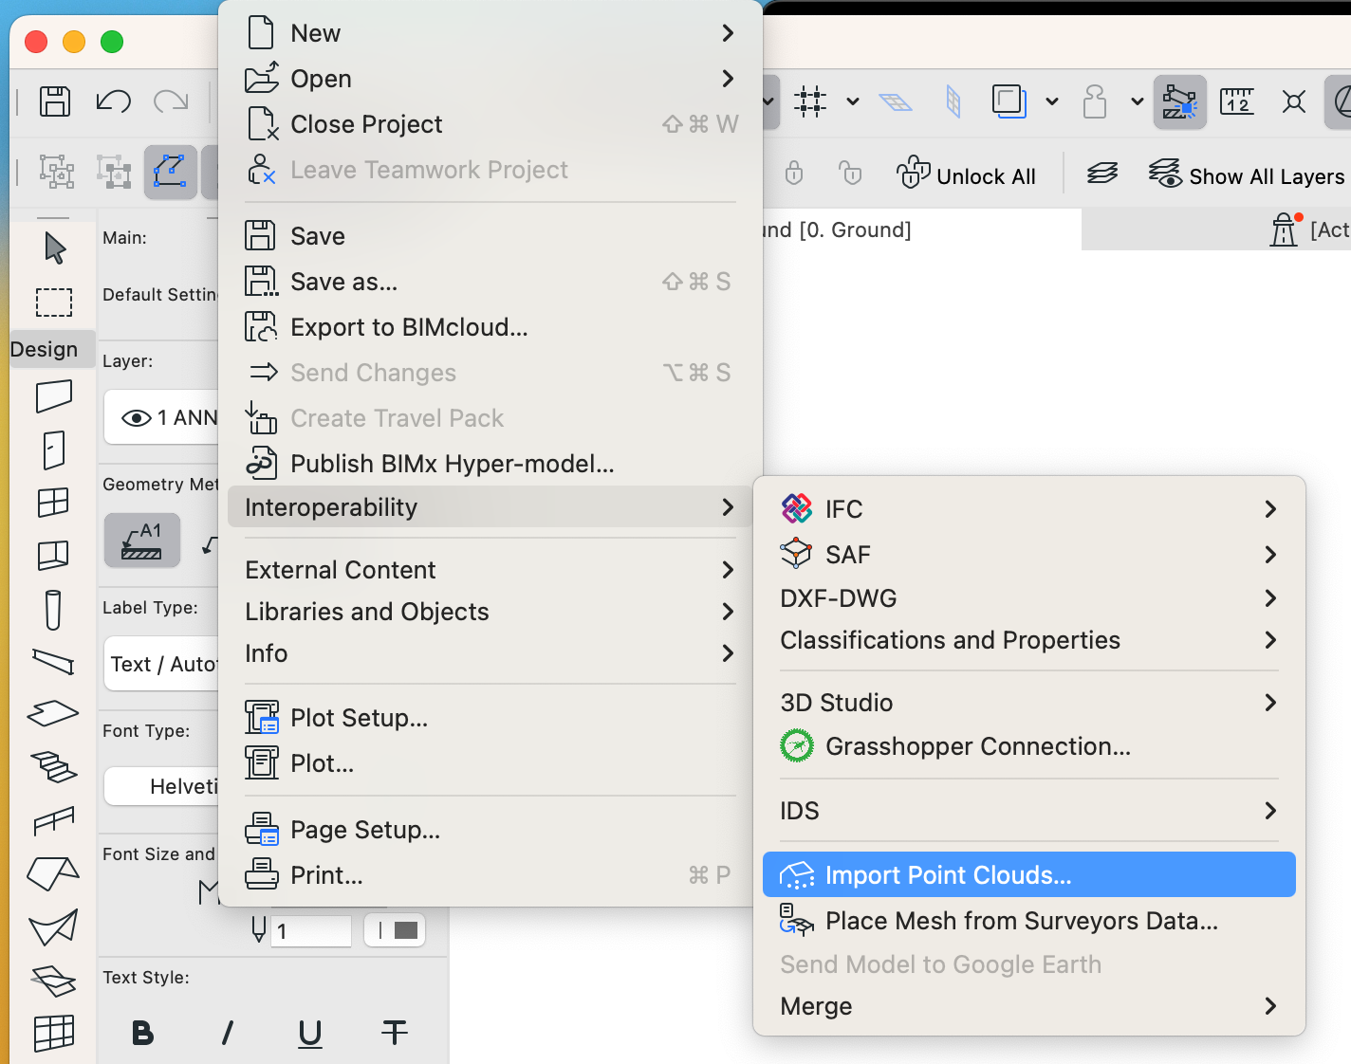The width and height of the screenshot is (1351, 1064).
Task: Click the Undo arrow icon
Action: [x=113, y=101]
